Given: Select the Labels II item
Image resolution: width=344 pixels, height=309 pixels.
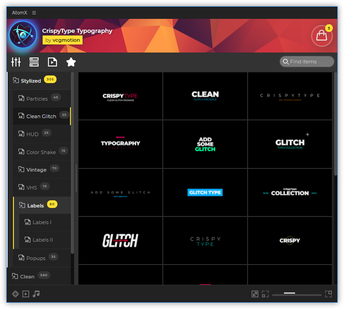Looking at the screenshot, I should [x=45, y=240].
